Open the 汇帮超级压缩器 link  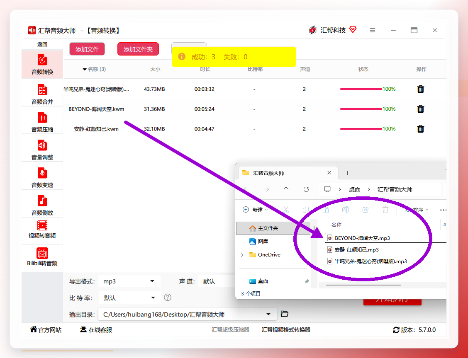point(230,330)
